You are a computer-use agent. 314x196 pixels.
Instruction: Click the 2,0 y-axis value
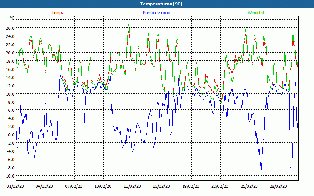point(11,127)
